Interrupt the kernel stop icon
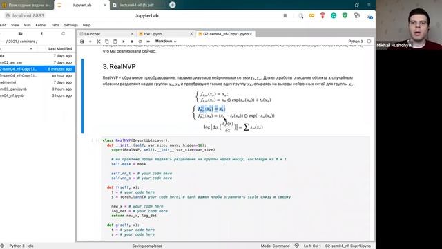This screenshot has width=442, height=249. pos(132,41)
